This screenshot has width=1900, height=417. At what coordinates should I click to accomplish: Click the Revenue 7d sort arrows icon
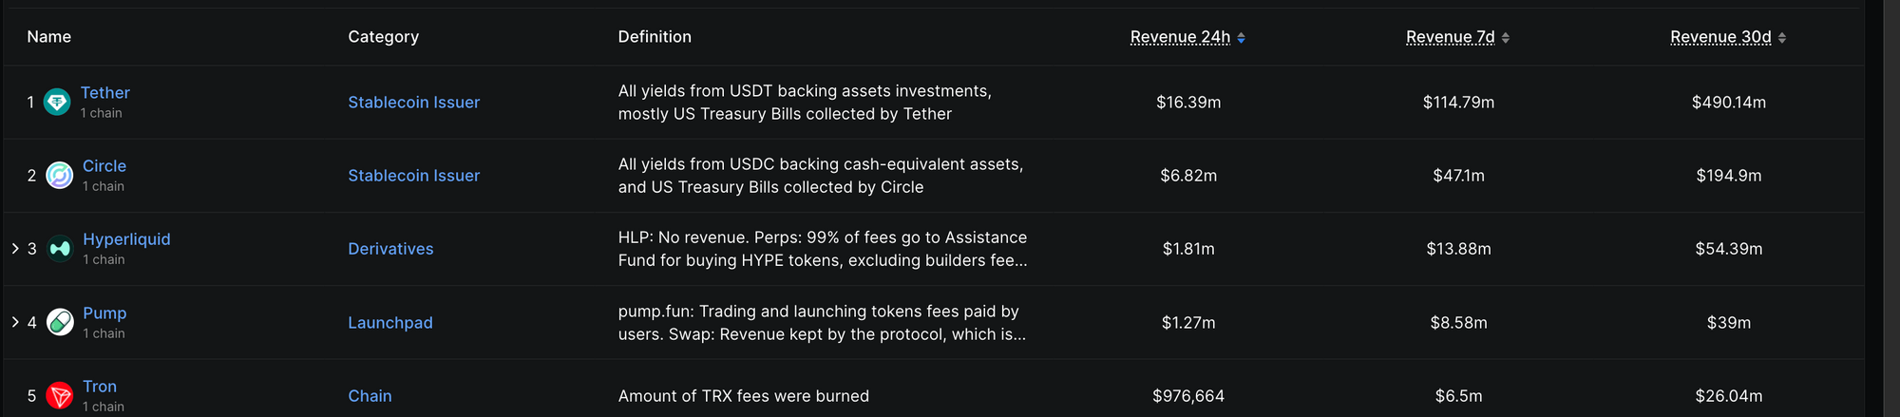point(1506,38)
